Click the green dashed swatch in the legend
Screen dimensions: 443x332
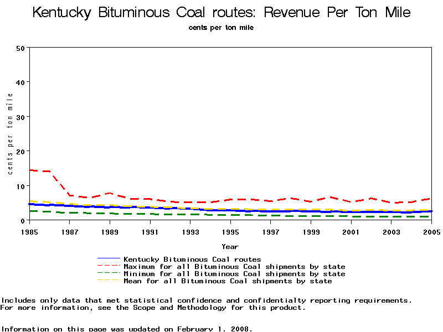(109, 274)
